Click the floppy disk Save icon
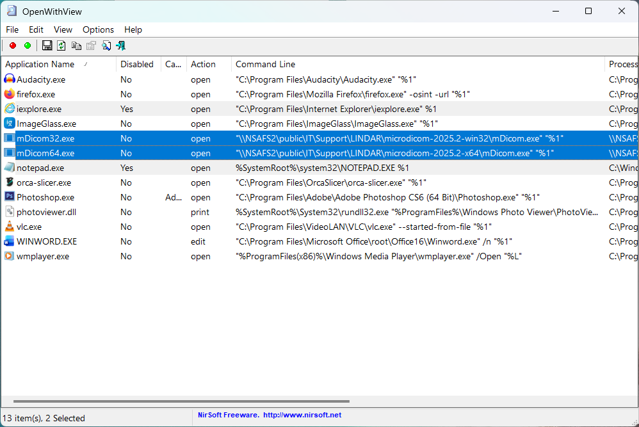This screenshot has height=427, width=639. click(x=47, y=45)
